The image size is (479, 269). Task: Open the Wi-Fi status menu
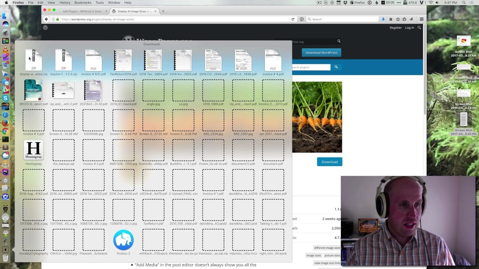pos(430,3)
